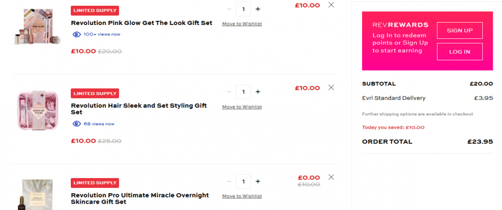Click eye icon beside 68 views now

(x=77, y=124)
